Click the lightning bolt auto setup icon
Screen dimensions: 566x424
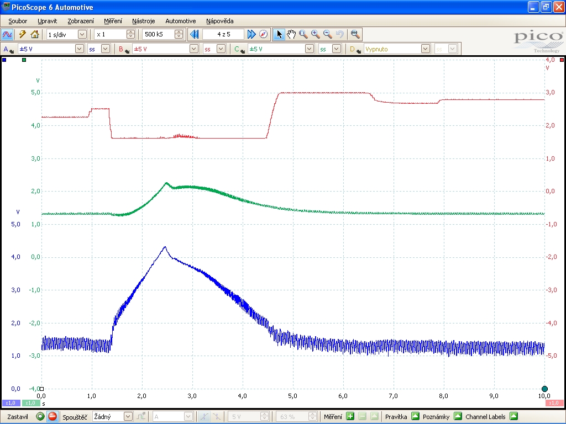[x=23, y=34]
